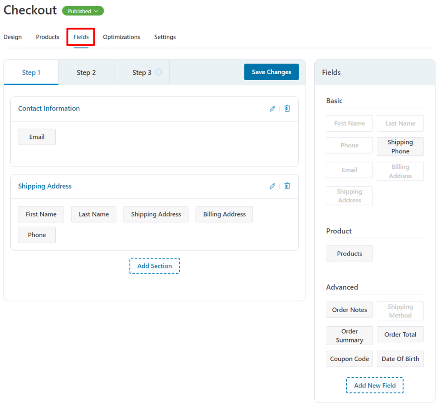Click Add Section below Shipping Address
Image resolution: width=439 pixels, height=406 pixels.
pos(154,266)
